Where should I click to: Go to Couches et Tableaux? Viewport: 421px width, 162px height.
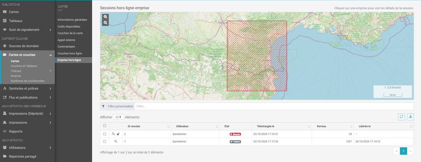[x=24, y=66]
